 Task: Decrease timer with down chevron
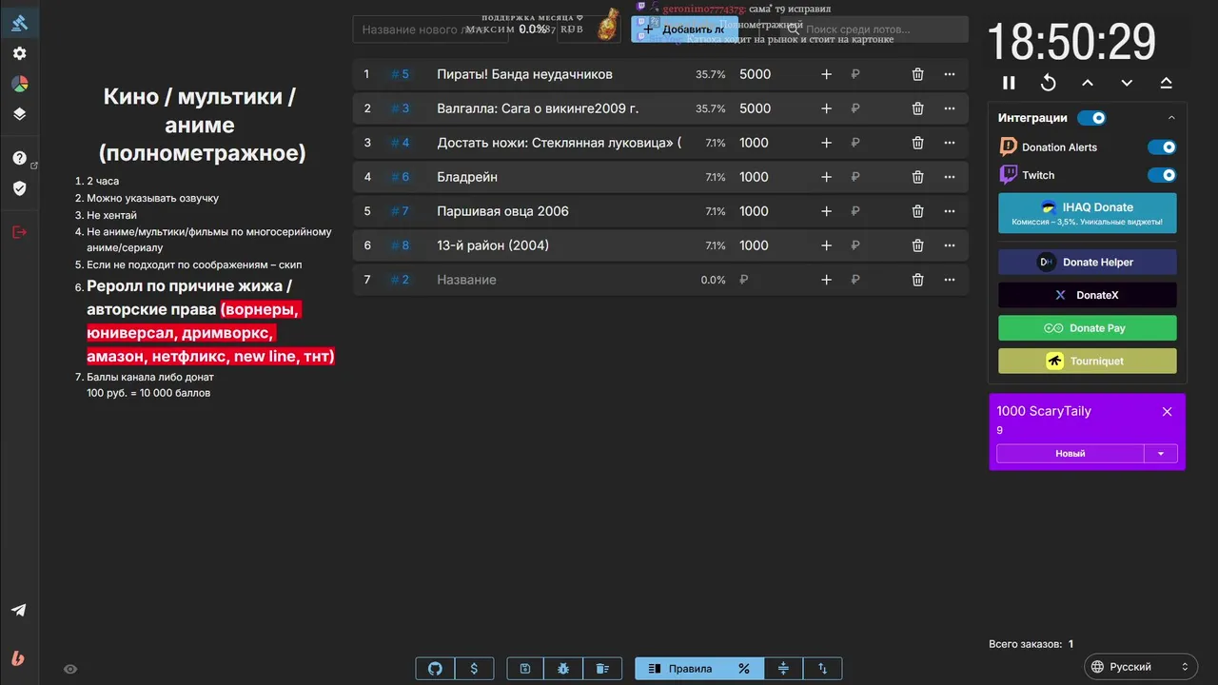[x=1127, y=83]
